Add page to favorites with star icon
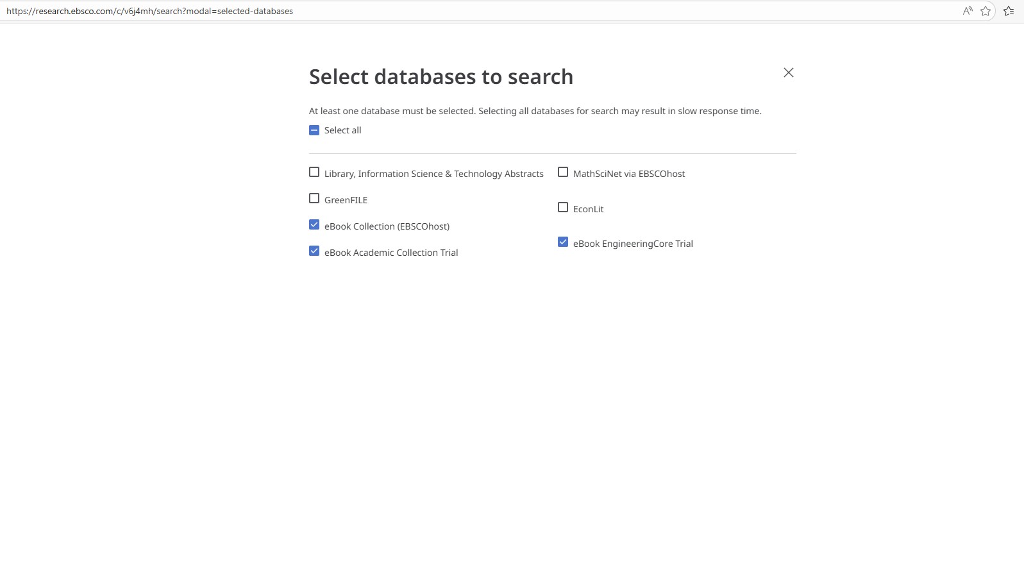Viewport: 1024px width, 563px height. coord(986,11)
